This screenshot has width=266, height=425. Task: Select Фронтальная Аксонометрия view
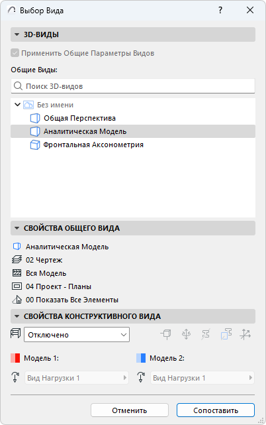point(93,145)
